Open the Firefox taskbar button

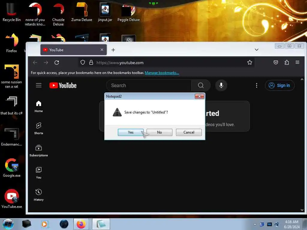click(x=81, y=224)
